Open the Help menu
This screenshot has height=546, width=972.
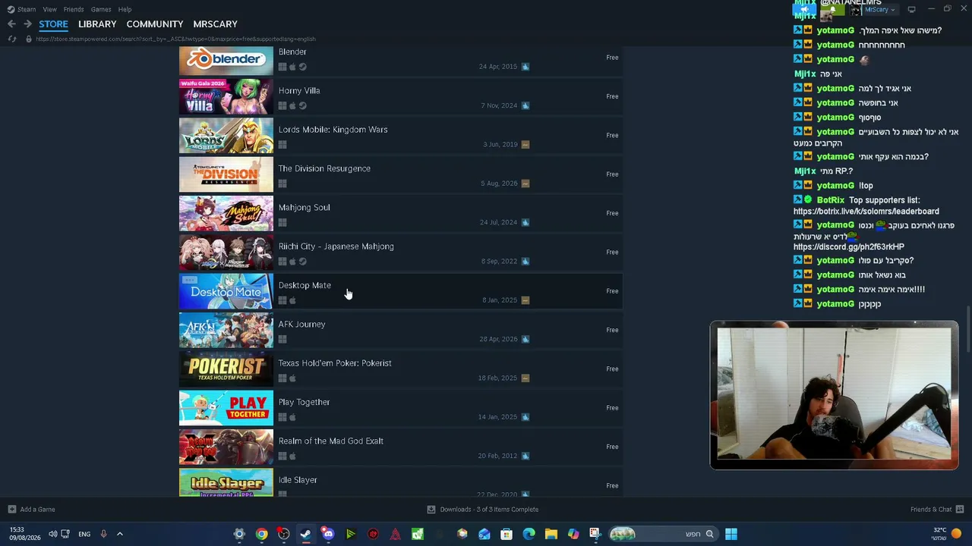click(125, 9)
